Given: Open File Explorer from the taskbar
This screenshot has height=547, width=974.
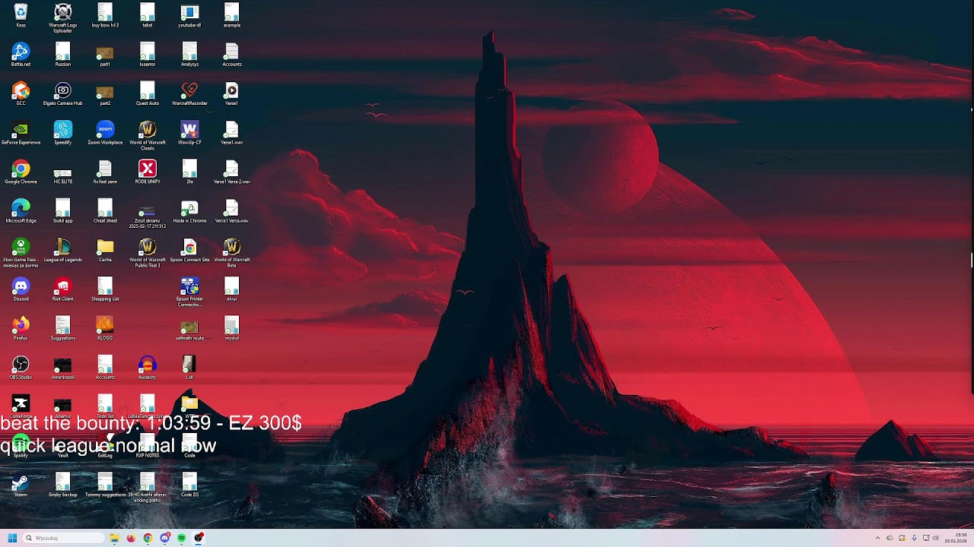Looking at the screenshot, I should [x=114, y=538].
